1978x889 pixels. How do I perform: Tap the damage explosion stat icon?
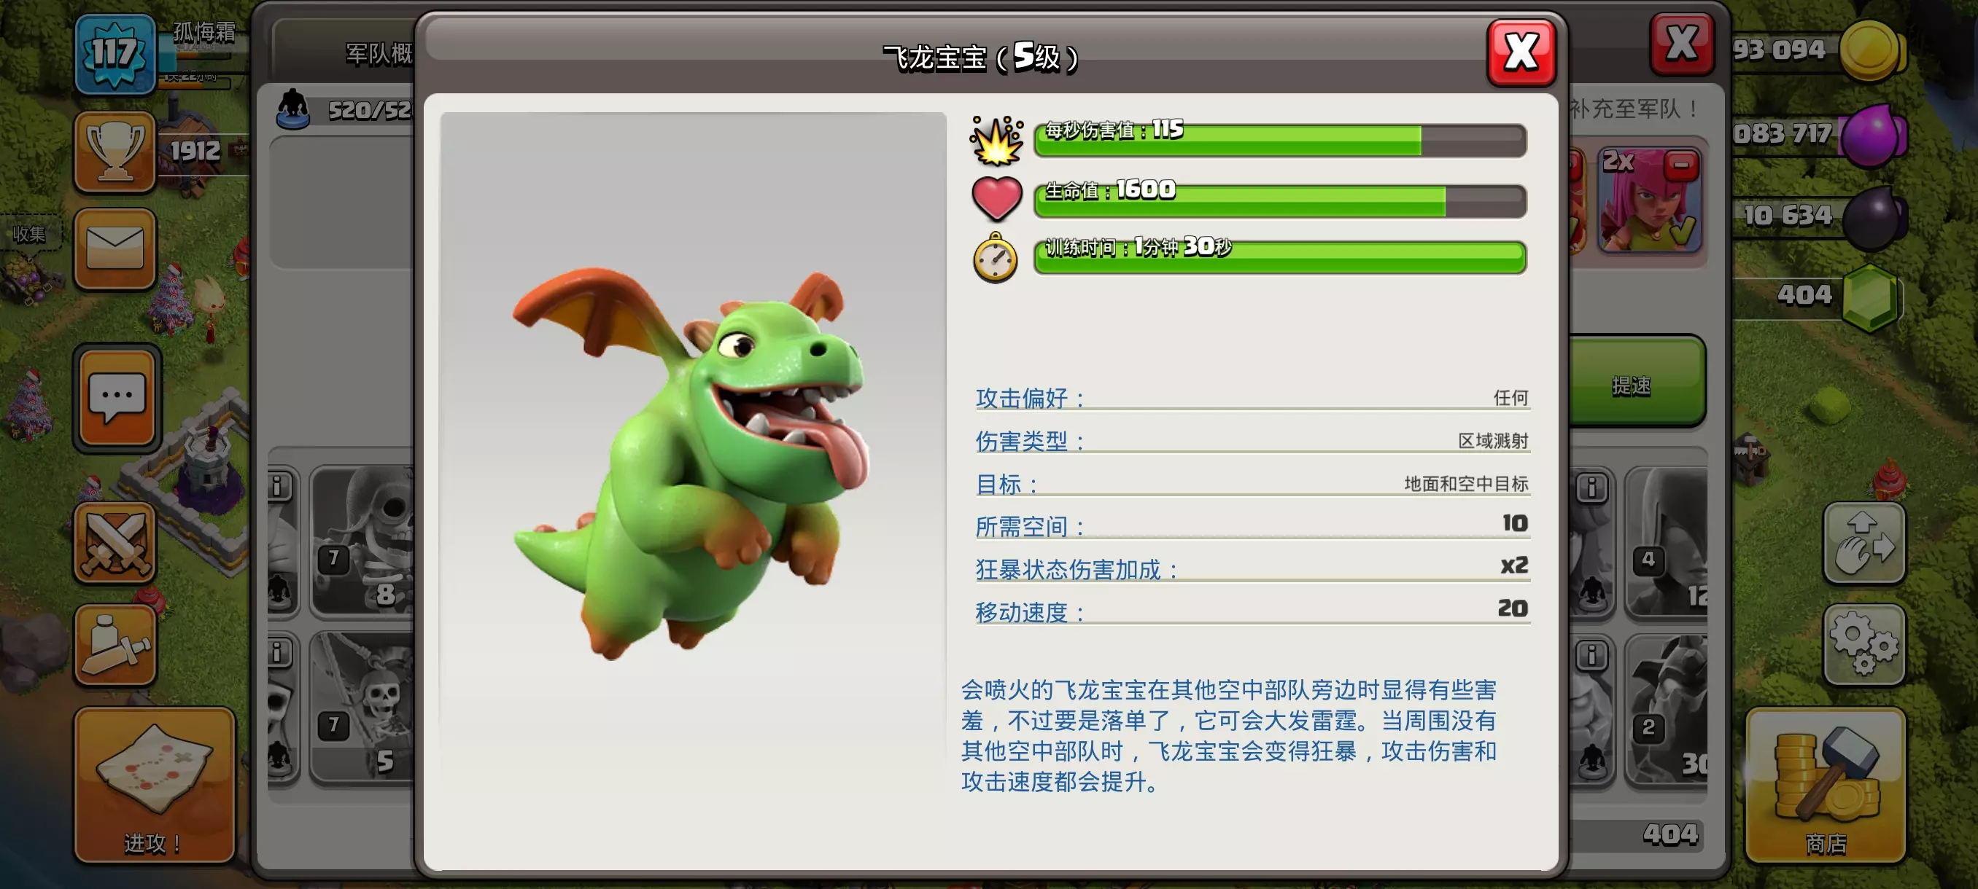[x=997, y=141]
